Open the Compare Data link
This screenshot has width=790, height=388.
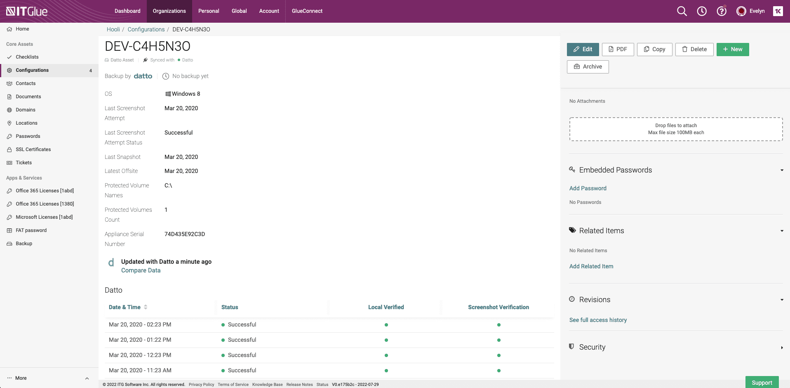coord(141,270)
